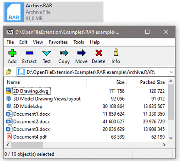Image resolution: width=180 pixels, height=161 pixels.
Task: Click packed size value 11 330 350
Action: tap(154, 114)
